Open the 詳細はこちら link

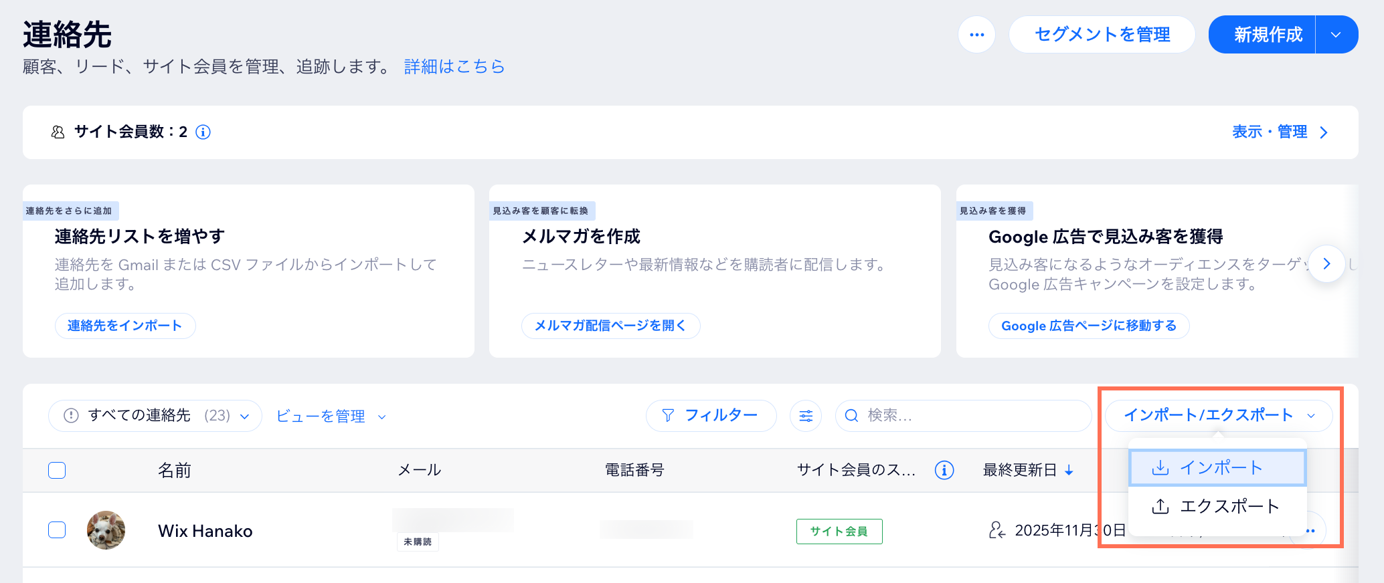click(454, 66)
